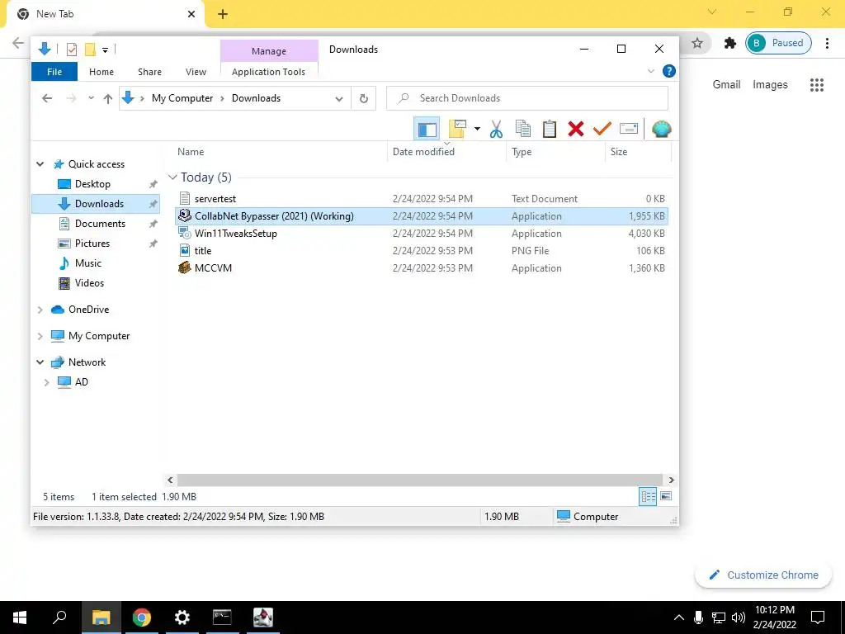845x634 pixels.
Task: Select Documents in the navigation pane
Action: click(100, 223)
